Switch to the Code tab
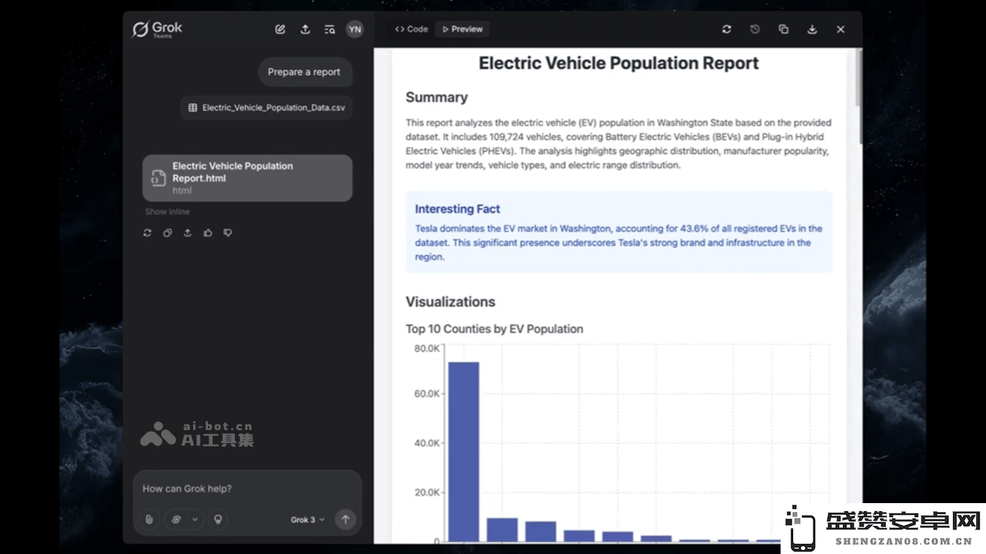This screenshot has height=554, width=986. (x=411, y=30)
